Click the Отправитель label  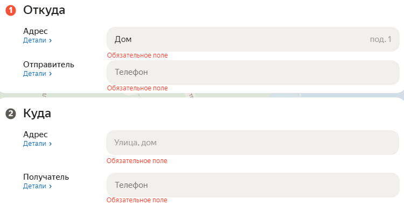48,65
